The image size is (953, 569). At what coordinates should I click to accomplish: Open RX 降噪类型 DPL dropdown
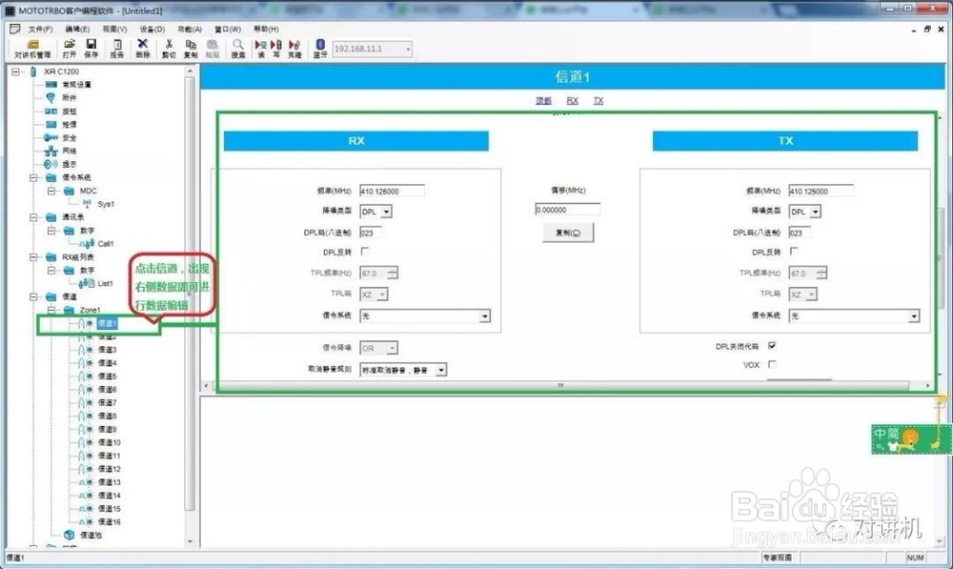(387, 212)
